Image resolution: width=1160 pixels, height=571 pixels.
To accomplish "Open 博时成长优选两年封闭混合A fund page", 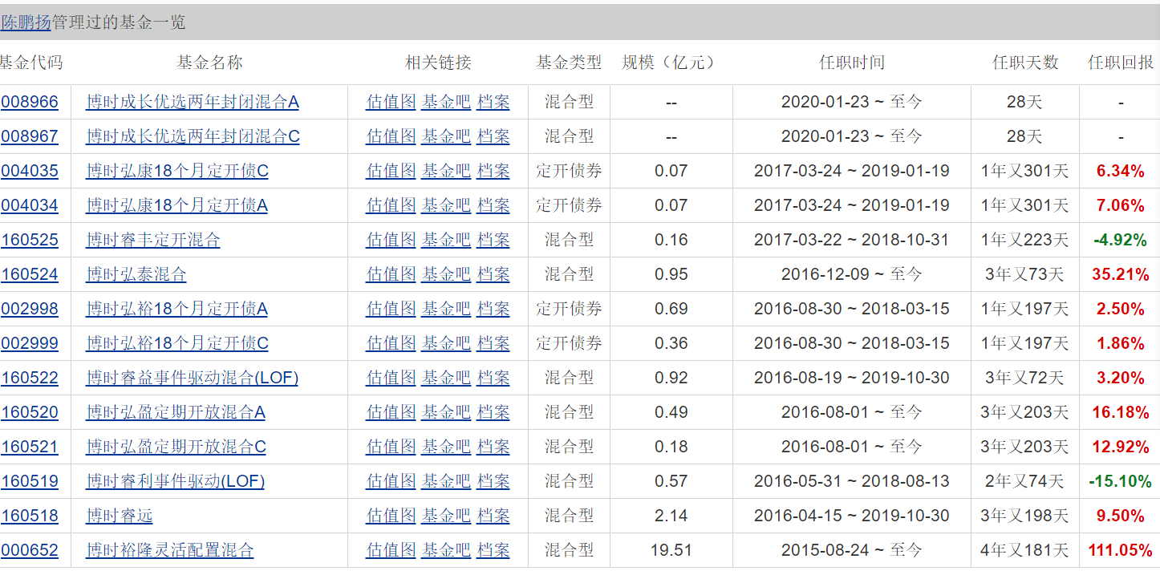I will 193,102.
